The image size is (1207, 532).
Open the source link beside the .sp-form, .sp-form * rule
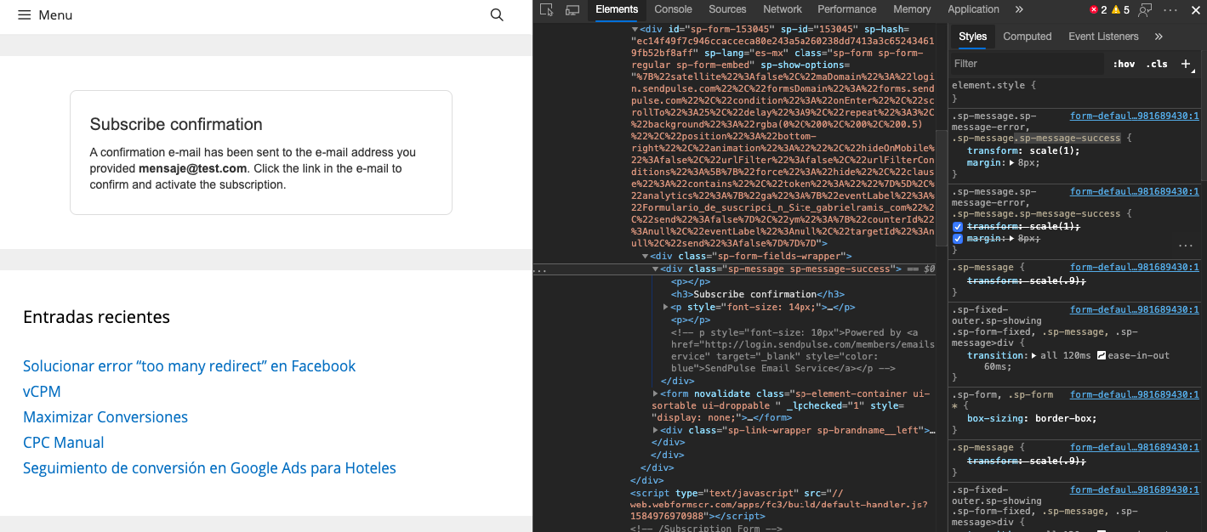[1135, 394]
